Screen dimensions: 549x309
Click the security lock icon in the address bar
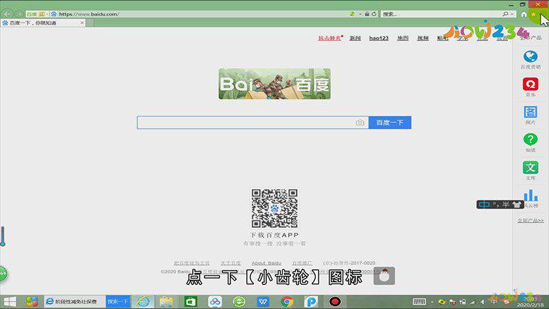click(367, 14)
